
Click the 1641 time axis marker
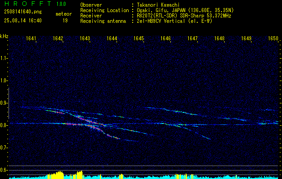pyautogui.click(x=31, y=38)
